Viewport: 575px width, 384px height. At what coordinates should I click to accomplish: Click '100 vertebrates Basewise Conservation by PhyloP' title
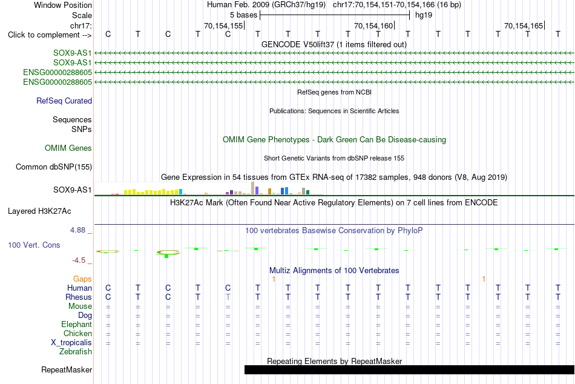click(x=334, y=231)
